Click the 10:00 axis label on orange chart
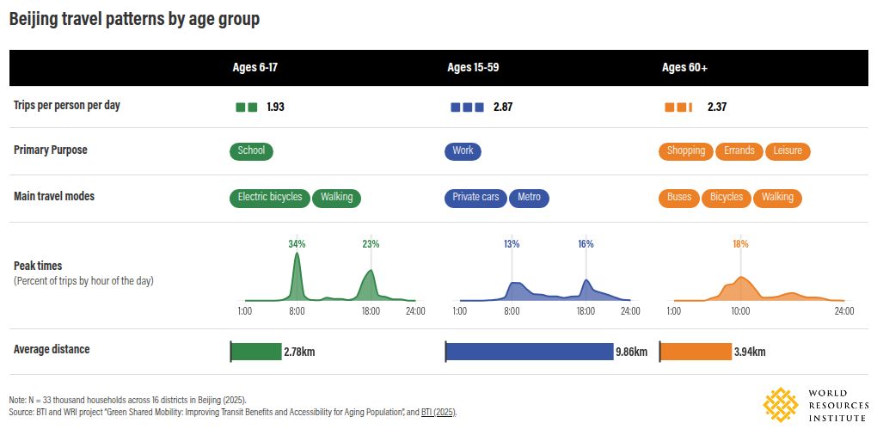This screenshot has width=877, height=435. [x=740, y=311]
